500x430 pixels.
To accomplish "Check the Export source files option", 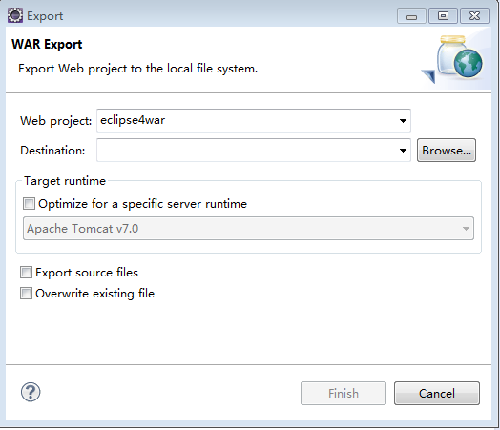I will 26,273.
